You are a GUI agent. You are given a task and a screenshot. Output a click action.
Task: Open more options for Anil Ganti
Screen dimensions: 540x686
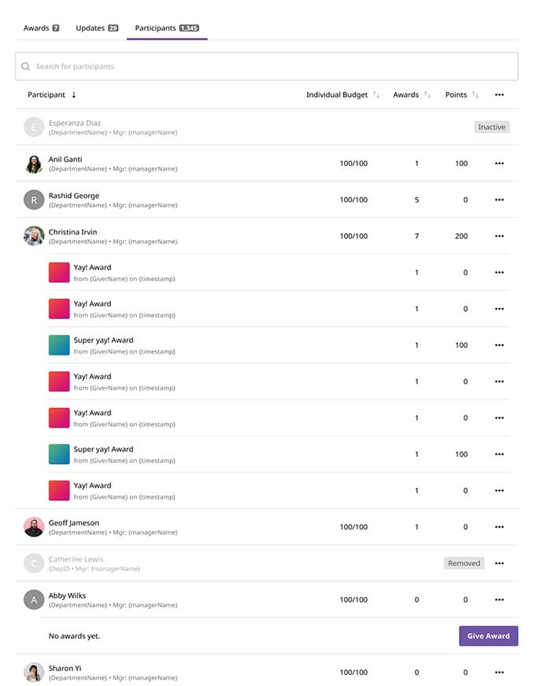pyautogui.click(x=499, y=164)
